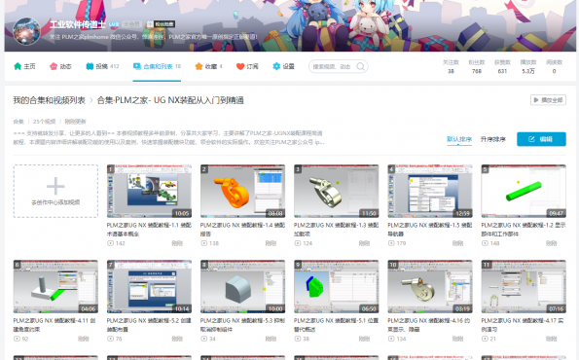Click the search magnifier icon
579x360 pixels.
click(x=360, y=66)
